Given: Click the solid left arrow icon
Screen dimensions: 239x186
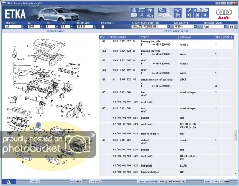Looking at the screenshot, I should pyautogui.click(x=205, y=15).
